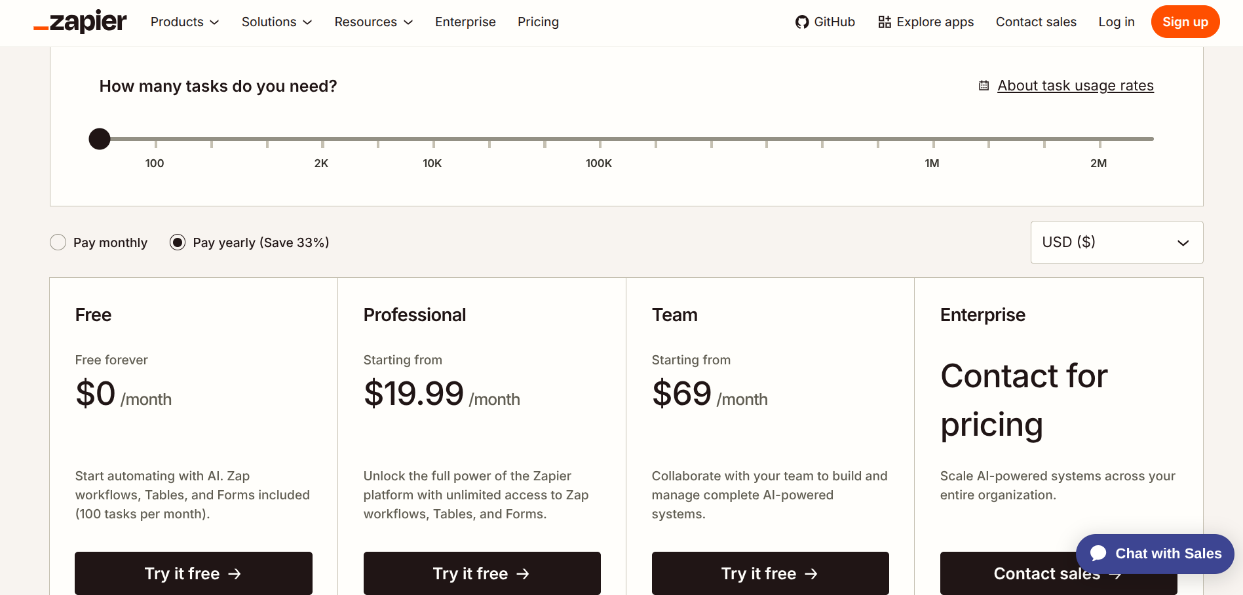Click the arrow in Team plan's Try it free
This screenshot has height=595, width=1243.
(811, 574)
